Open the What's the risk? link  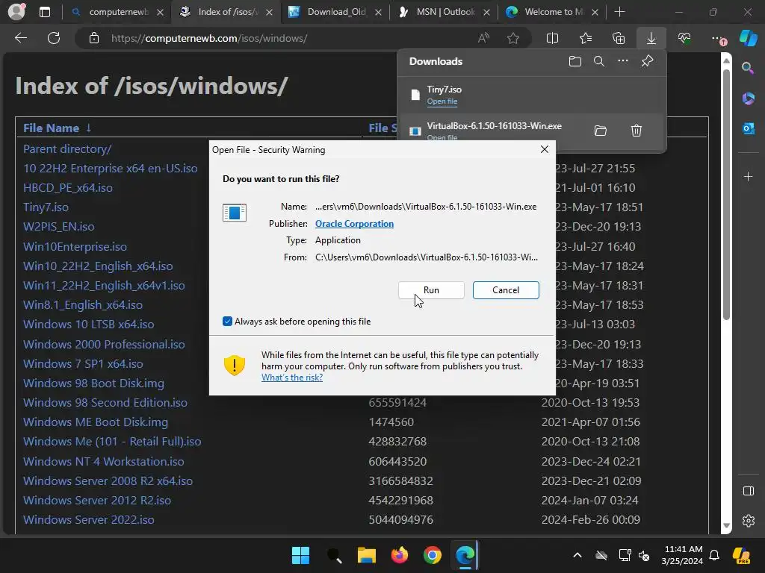point(292,378)
